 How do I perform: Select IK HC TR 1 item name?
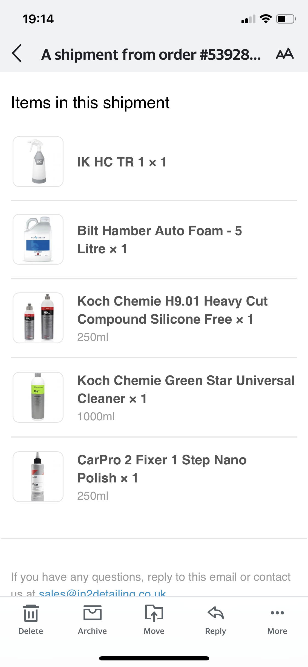pyautogui.click(x=122, y=162)
